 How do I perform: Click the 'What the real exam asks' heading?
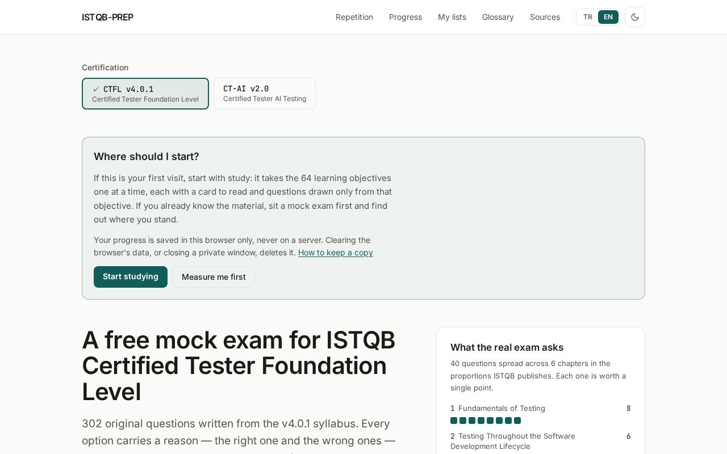coord(507,347)
